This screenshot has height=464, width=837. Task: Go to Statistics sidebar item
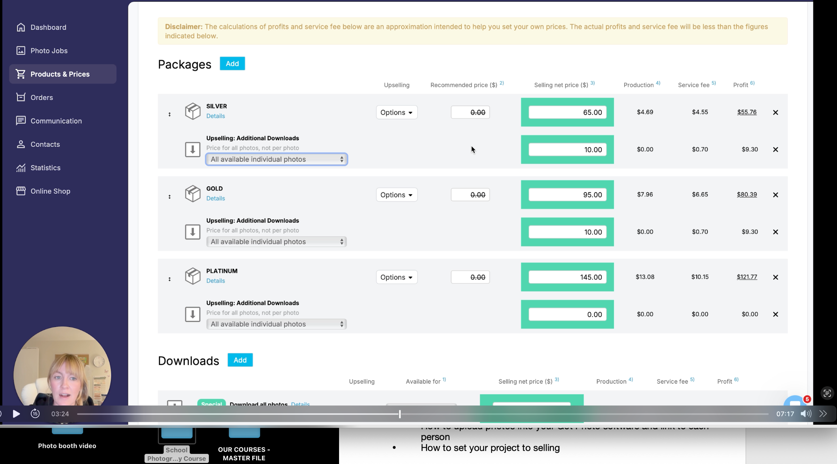45,168
